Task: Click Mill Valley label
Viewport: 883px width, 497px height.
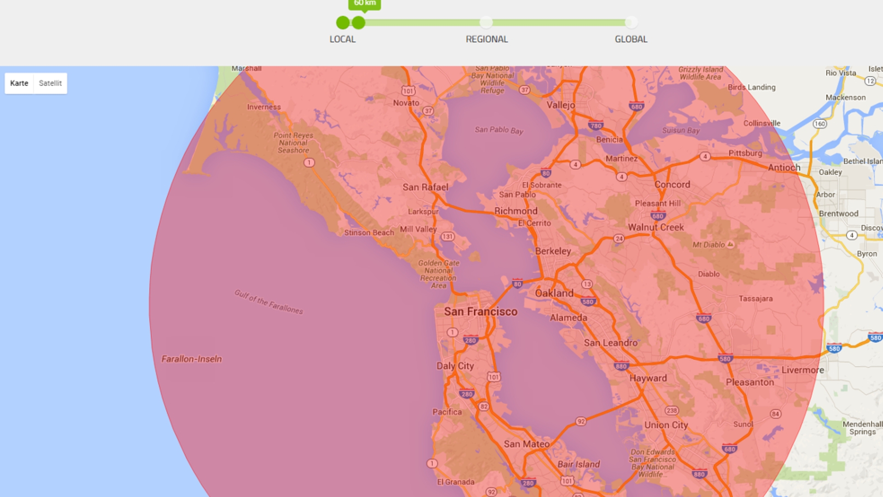Action: [x=418, y=229]
